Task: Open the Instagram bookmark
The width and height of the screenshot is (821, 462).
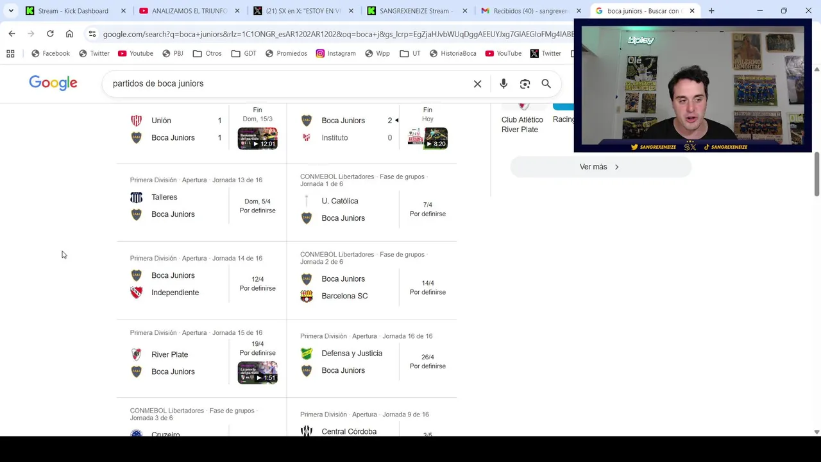Action: click(x=335, y=53)
